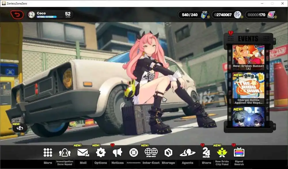
Task: Open Signal Search TV icon
Action: (x=239, y=152)
